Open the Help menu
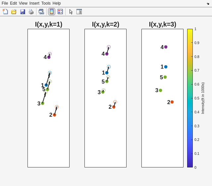This screenshot has width=212, height=186. click(x=57, y=3)
